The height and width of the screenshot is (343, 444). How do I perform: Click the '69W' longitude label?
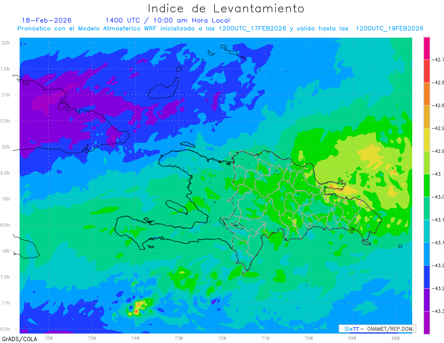(352, 338)
